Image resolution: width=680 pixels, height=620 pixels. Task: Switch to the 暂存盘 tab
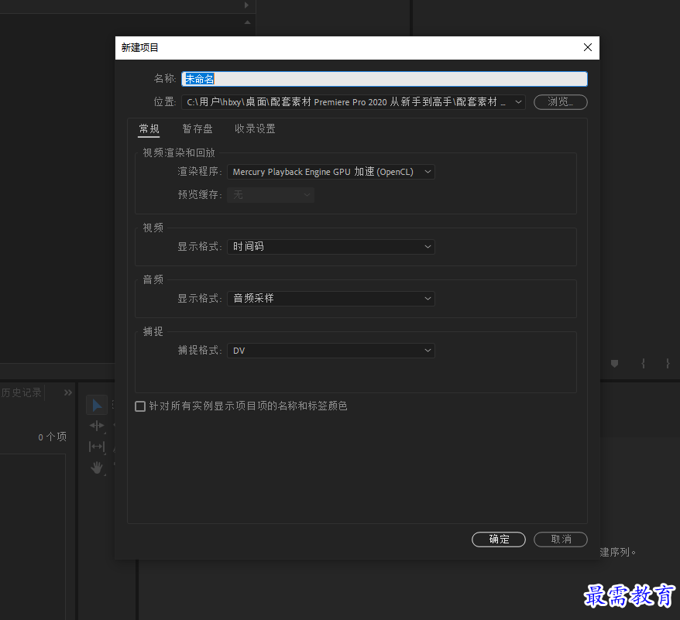tap(197, 128)
